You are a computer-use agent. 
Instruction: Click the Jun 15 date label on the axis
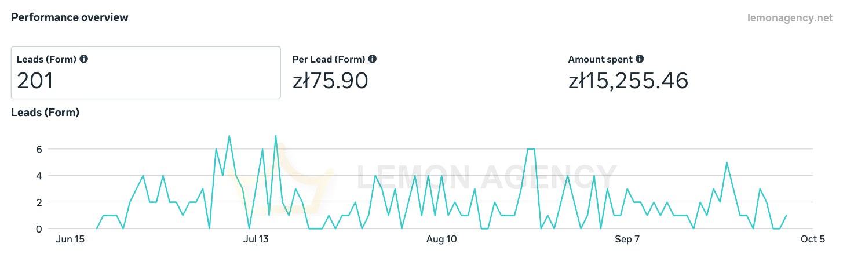point(70,239)
